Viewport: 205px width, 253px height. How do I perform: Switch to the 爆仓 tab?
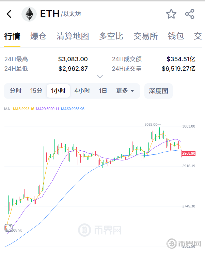pos(38,36)
